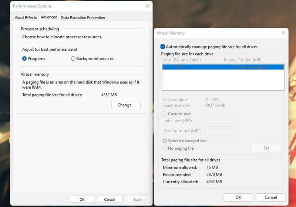This screenshot has width=296, height=207.
Task: Close the Performance Options dialog
Action: [147, 6]
